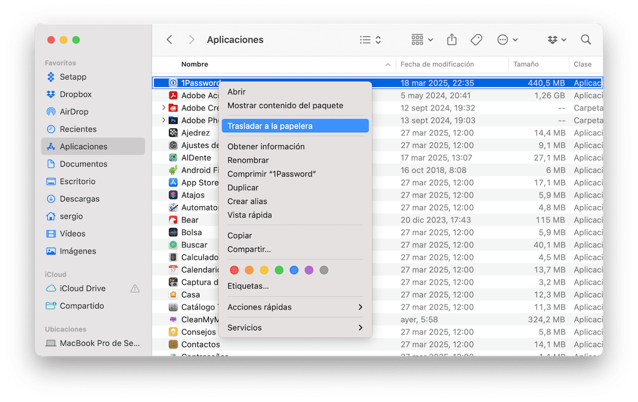The image size is (638, 402).
Task: Select Aplicaciones in the sidebar
Action: coord(93,146)
